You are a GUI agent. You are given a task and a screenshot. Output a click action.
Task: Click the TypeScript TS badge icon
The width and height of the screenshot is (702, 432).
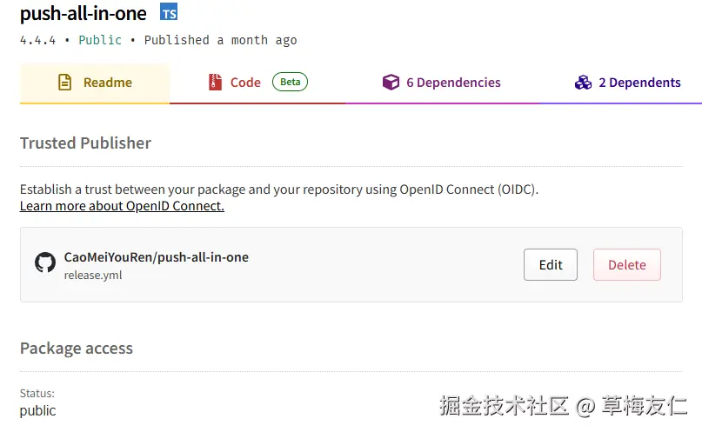169,12
